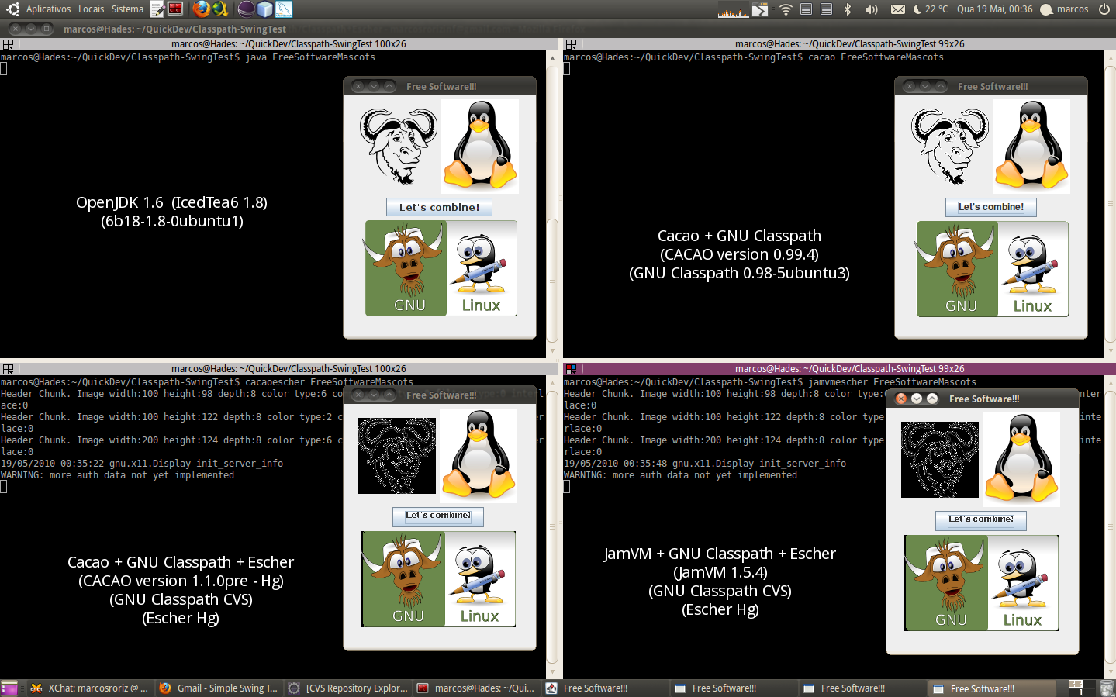Open the marcos user status menu
Screen dimensions: 1116x697
tap(1064, 9)
